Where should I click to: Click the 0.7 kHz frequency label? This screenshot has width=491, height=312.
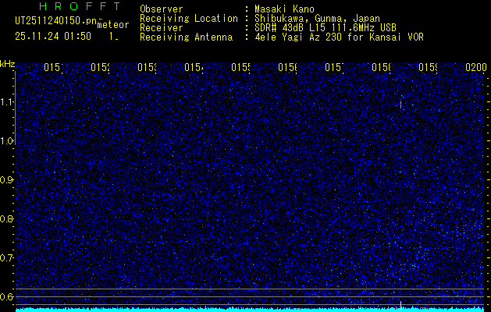pyautogui.click(x=6, y=258)
